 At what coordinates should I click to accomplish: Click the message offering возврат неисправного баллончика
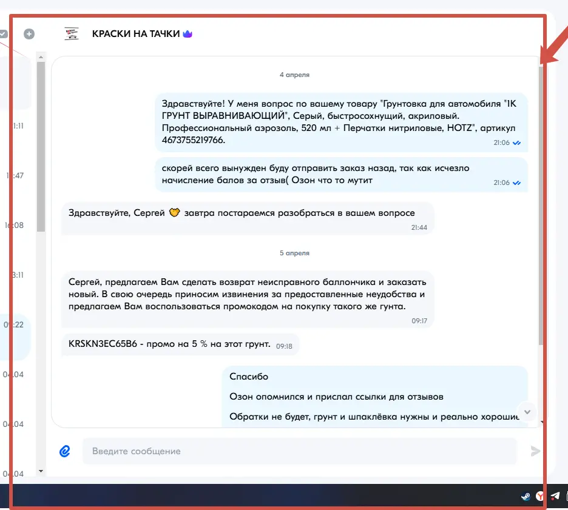[248, 300]
